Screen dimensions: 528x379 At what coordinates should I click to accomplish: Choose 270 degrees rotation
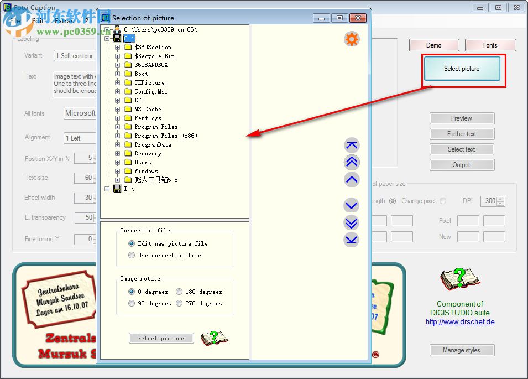pos(179,303)
